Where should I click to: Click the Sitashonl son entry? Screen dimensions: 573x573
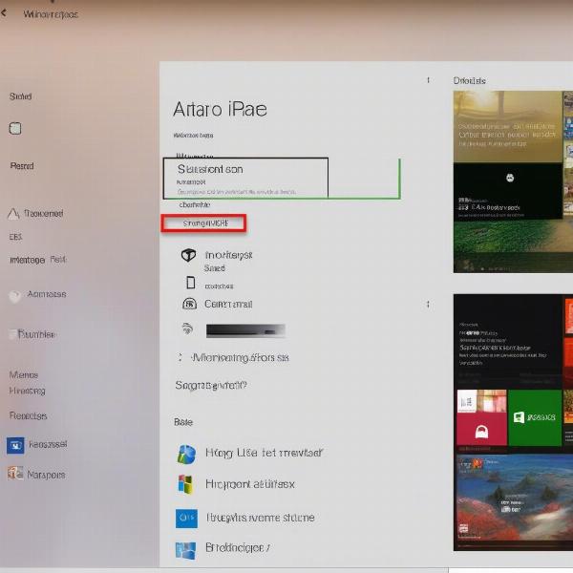pos(245,179)
